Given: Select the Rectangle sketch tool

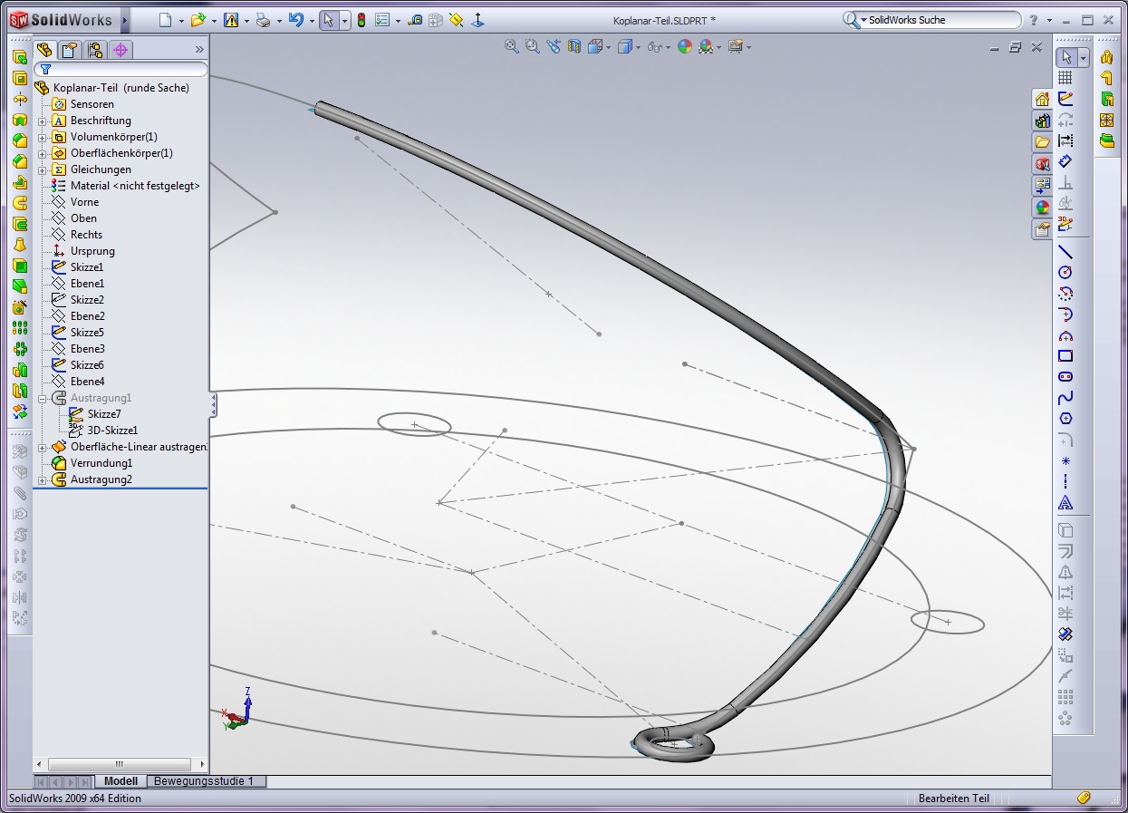Looking at the screenshot, I should click(1065, 356).
